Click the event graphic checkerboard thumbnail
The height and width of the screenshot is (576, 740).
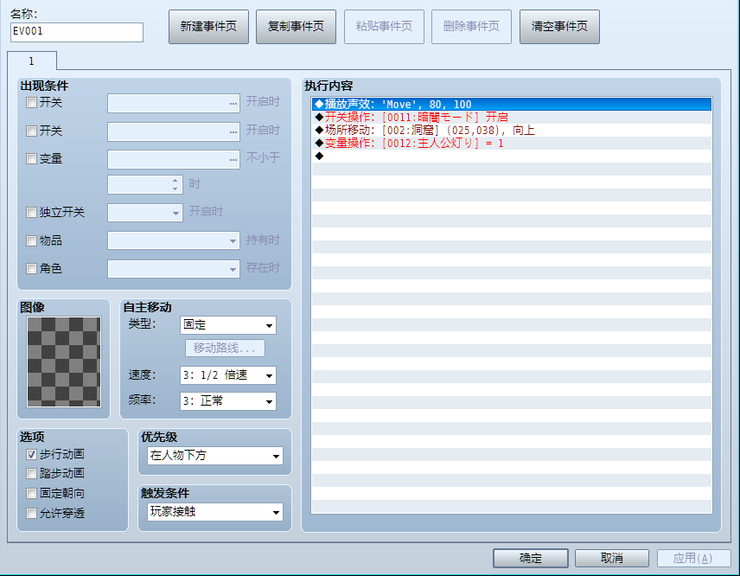point(64,362)
